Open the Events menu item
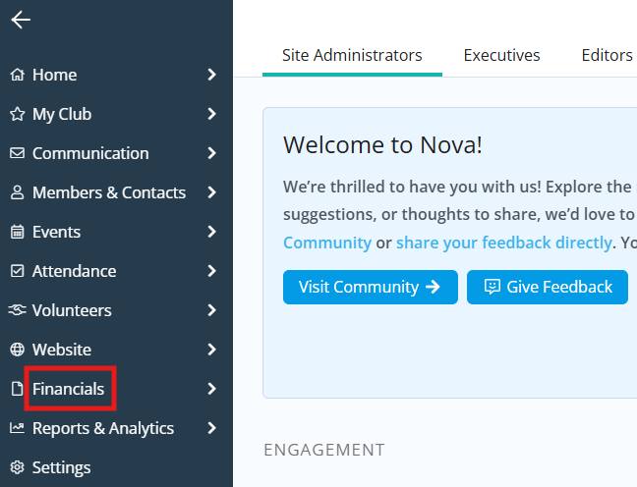The width and height of the screenshot is (637, 487). 56,232
